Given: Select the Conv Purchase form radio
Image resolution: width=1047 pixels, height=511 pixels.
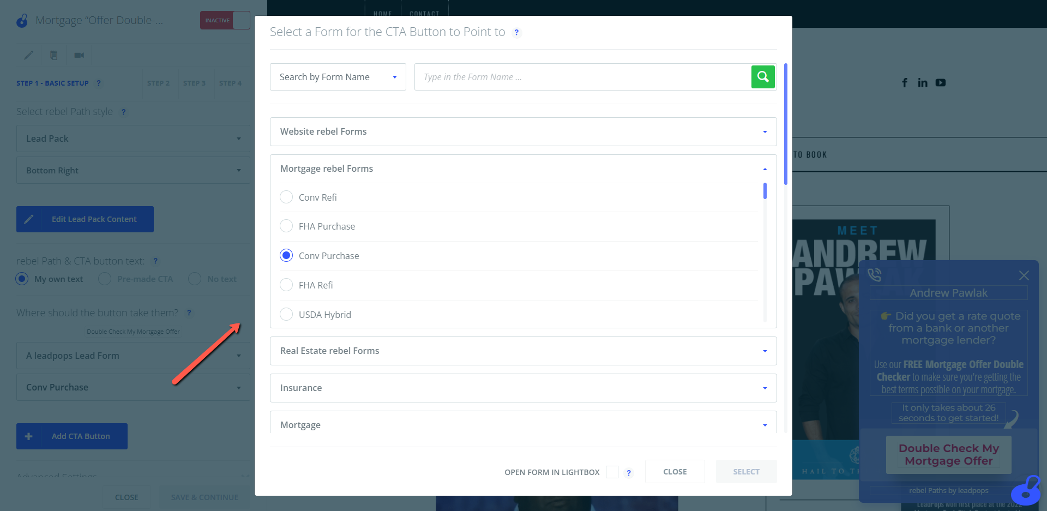Looking at the screenshot, I should 286,255.
